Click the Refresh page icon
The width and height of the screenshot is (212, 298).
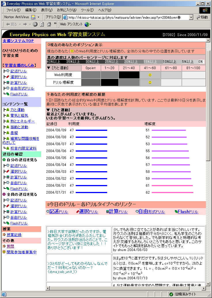[42, 24]
